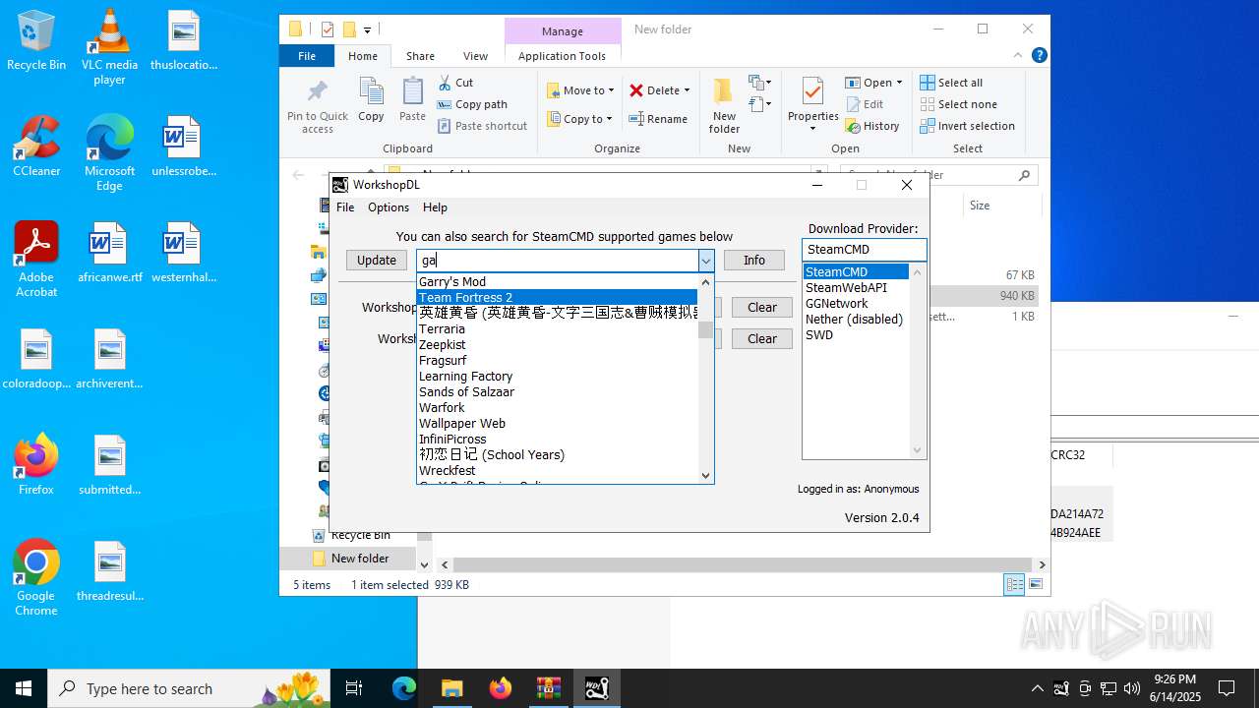This screenshot has width=1259, height=708.
Task: Click History in Open group
Action: tap(872, 126)
